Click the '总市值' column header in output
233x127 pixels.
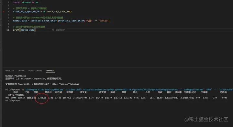click(x=223, y=92)
